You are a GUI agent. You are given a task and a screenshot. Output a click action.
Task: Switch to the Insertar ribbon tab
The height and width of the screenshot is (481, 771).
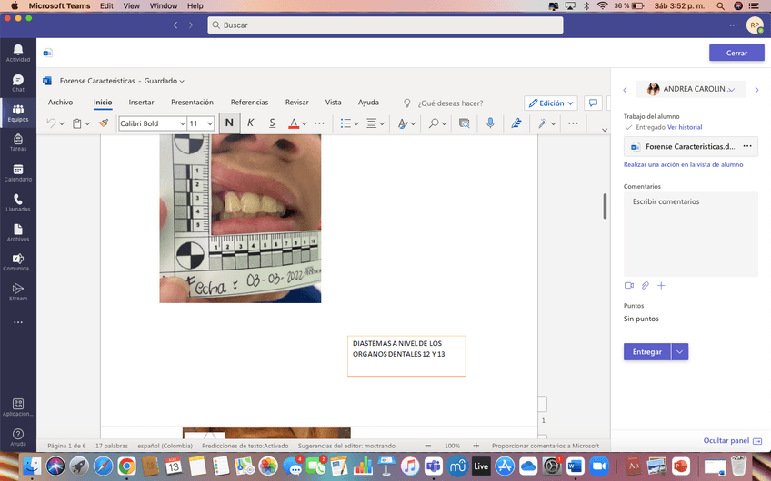[x=141, y=103]
